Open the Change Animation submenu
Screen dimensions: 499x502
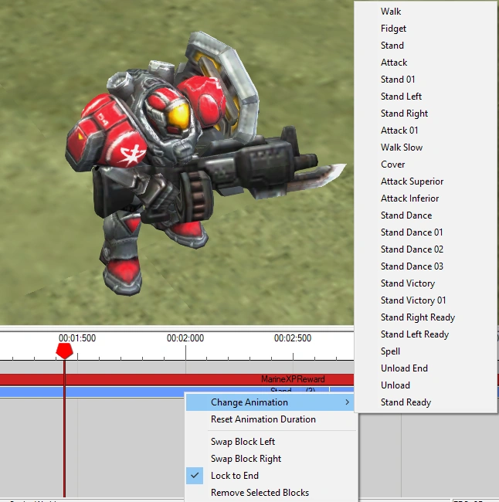click(x=271, y=402)
